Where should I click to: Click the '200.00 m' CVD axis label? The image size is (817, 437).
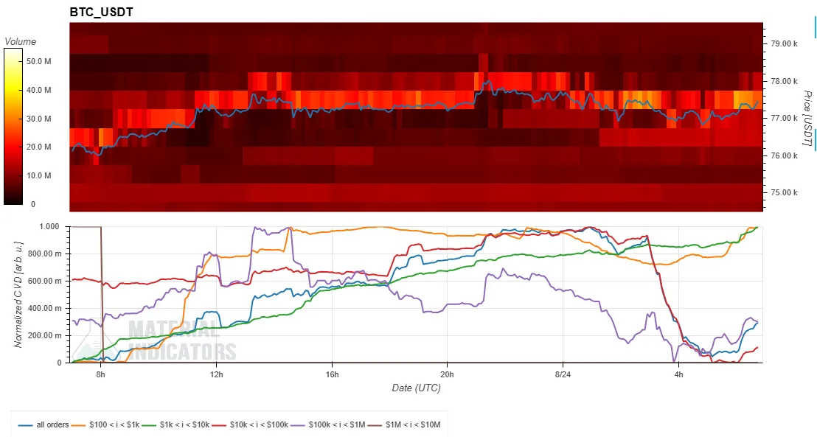point(45,335)
